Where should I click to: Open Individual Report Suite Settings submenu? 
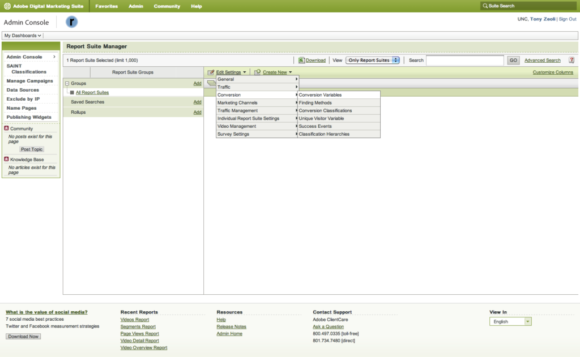click(257, 118)
